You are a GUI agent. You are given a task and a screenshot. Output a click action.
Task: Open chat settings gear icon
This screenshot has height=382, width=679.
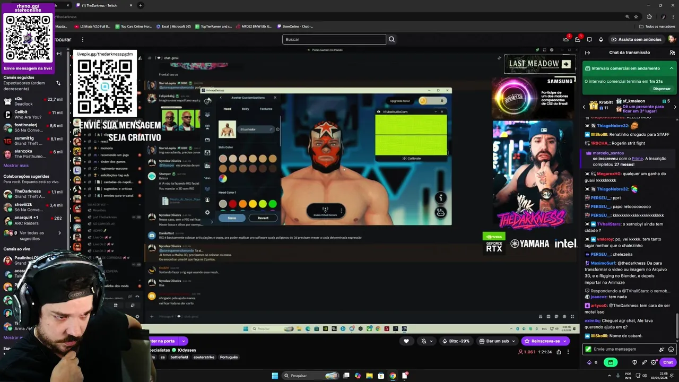[654, 362]
